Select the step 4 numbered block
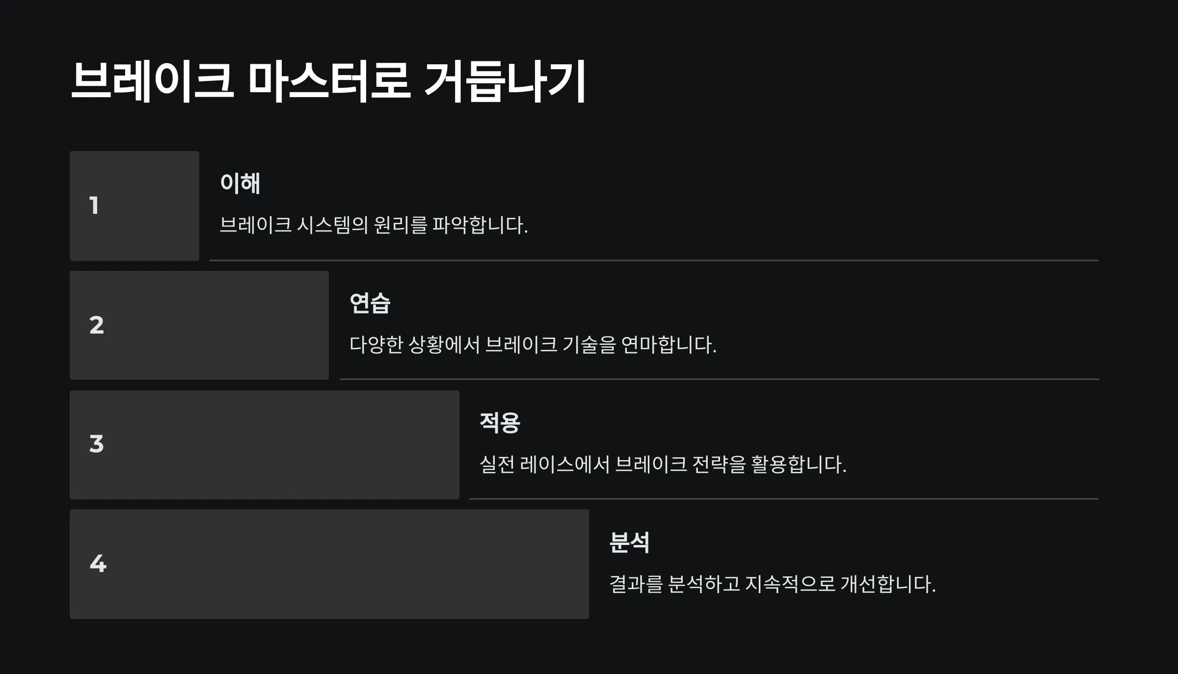 329,564
